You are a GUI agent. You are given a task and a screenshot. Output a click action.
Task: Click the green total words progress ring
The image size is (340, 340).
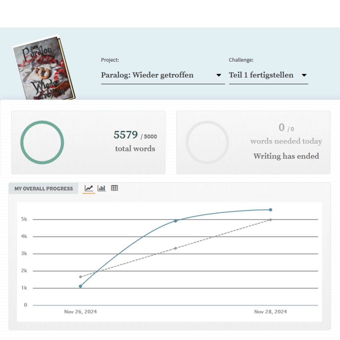[x=42, y=142]
